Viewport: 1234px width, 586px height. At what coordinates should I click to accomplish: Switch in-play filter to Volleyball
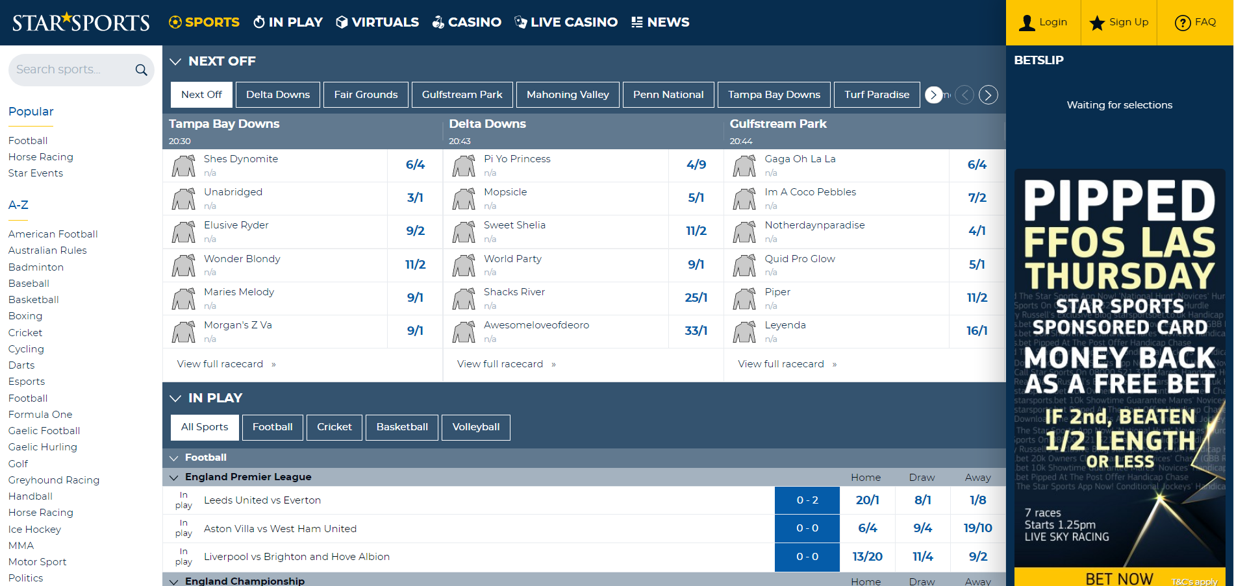tap(476, 428)
